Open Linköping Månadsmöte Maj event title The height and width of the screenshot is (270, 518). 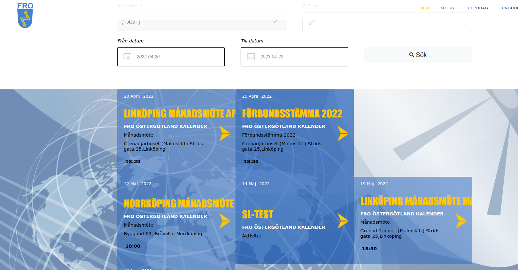click(416, 201)
